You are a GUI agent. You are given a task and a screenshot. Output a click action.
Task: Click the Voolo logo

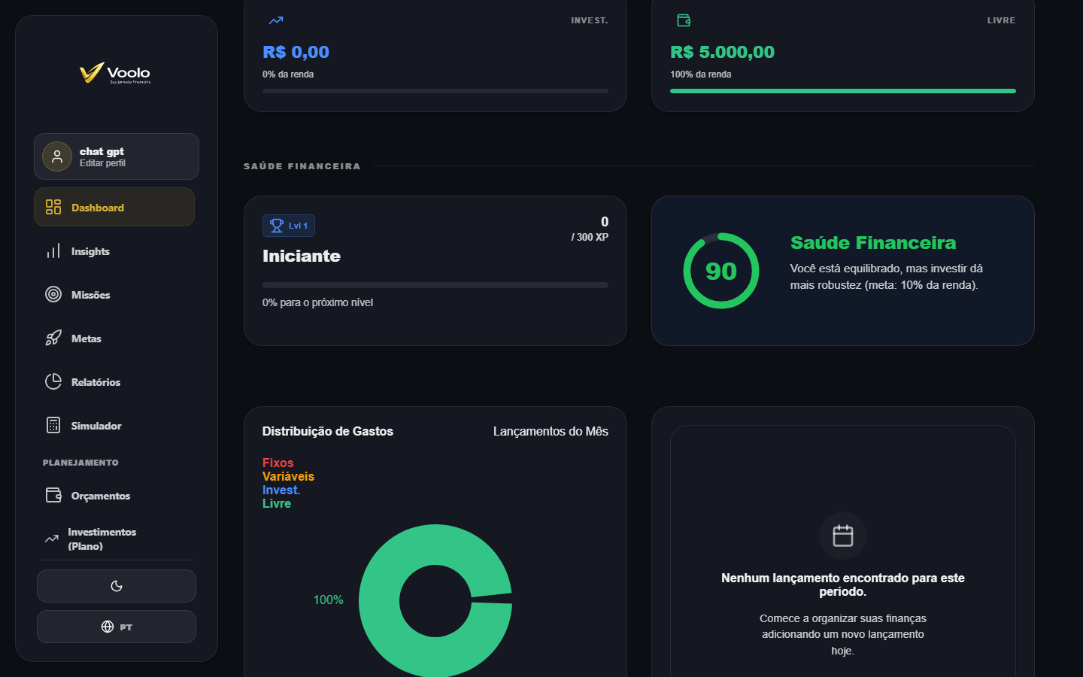(x=115, y=73)
